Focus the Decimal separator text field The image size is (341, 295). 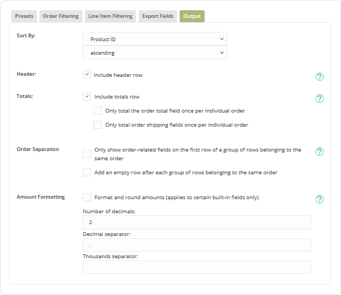(x=196, y=245)
